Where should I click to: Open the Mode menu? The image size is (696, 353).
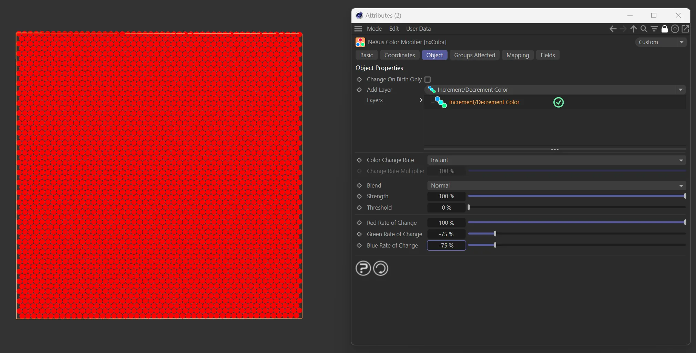(374, 29)
